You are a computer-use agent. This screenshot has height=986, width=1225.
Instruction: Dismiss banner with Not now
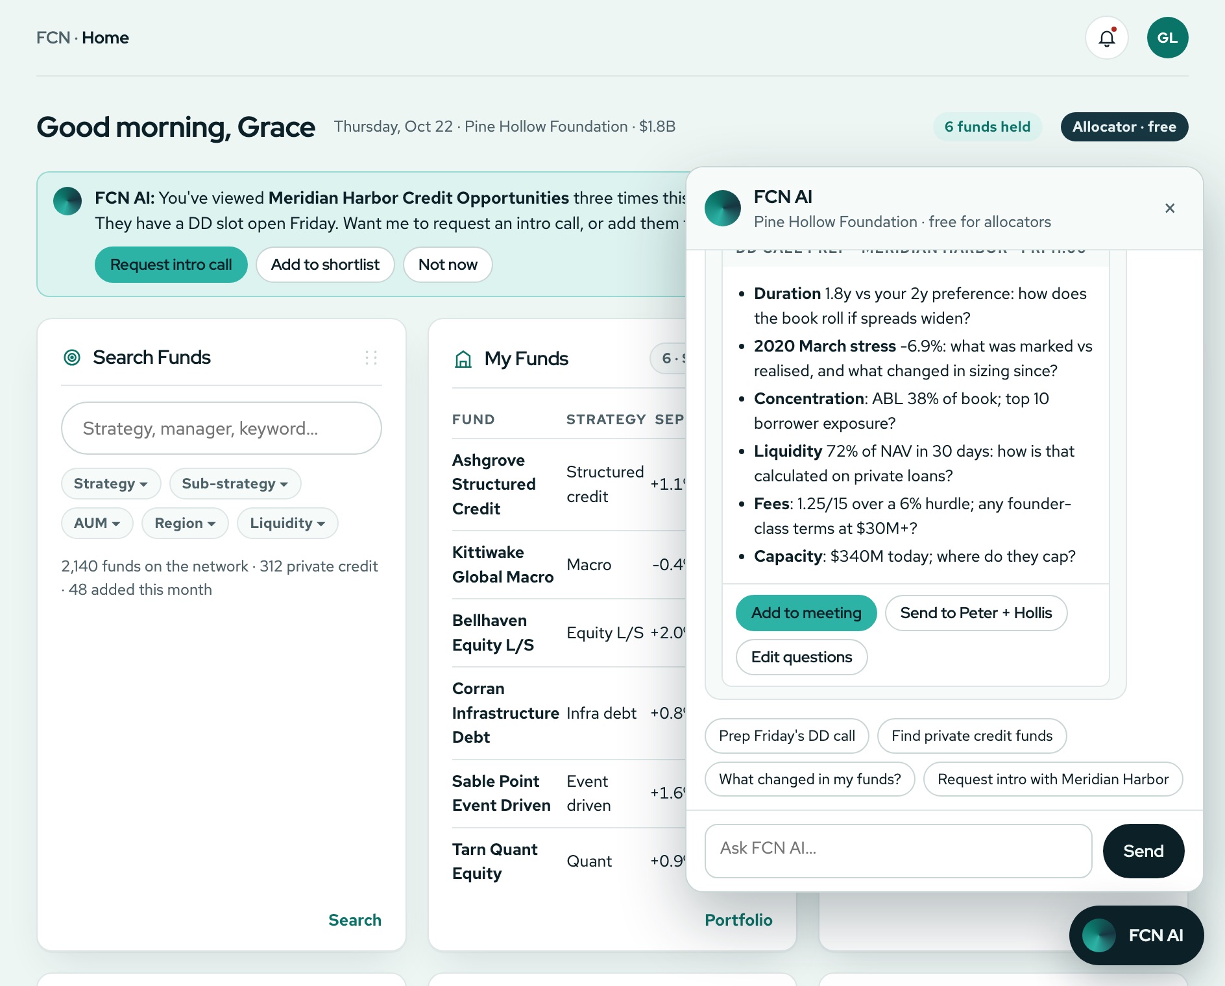[x=448, y=265]
